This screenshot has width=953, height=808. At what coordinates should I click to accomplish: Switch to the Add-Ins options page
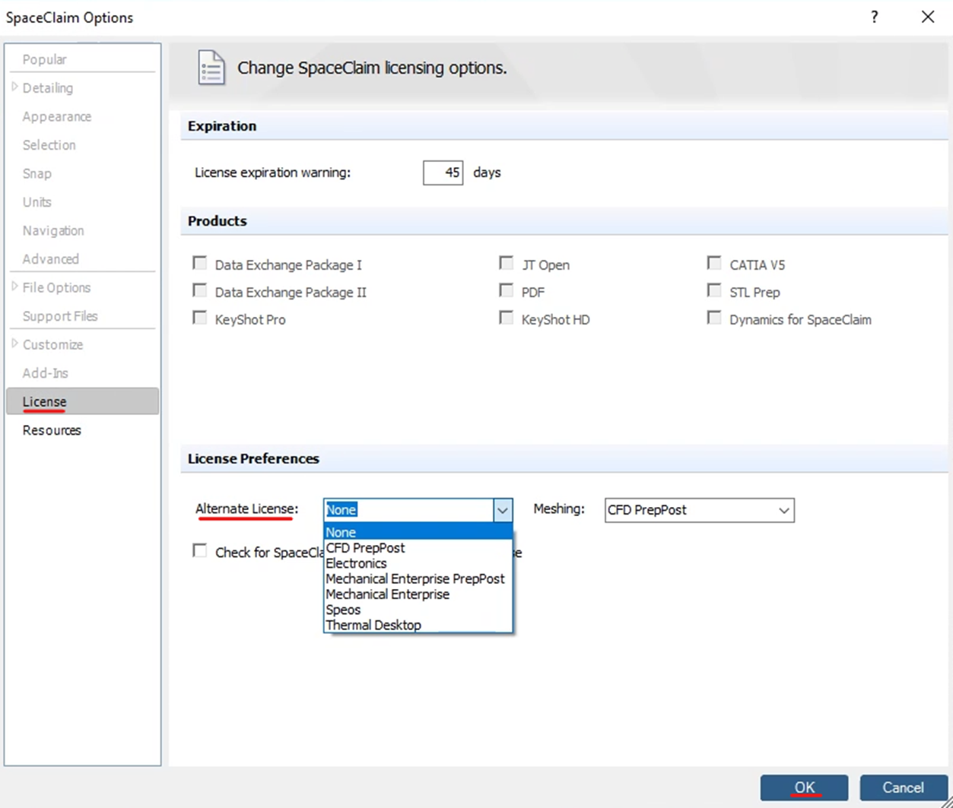(46, 373)
